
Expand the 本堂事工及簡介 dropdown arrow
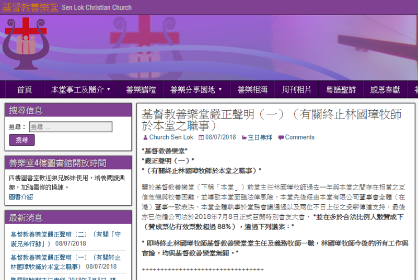pyautogui.click(x=109, y=89)
